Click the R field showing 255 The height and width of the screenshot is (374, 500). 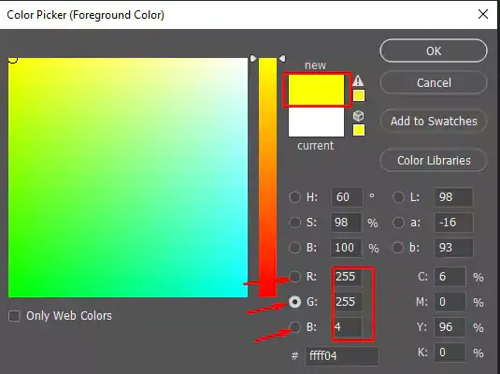click(x=348, y=277)
